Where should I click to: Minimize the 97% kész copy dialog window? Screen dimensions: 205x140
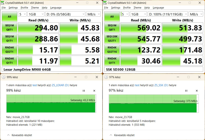click(178, 77)
